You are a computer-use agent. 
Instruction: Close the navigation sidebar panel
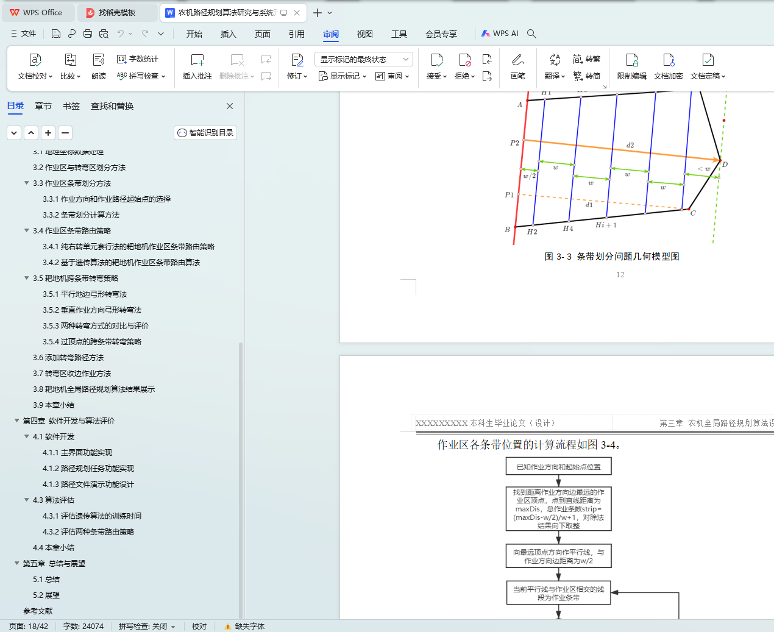click(x=230, y=106)
